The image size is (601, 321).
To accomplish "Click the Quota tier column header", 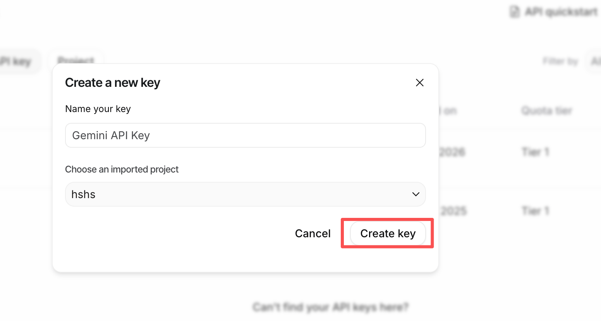I will pyautogui.click(x=546, y=111).
